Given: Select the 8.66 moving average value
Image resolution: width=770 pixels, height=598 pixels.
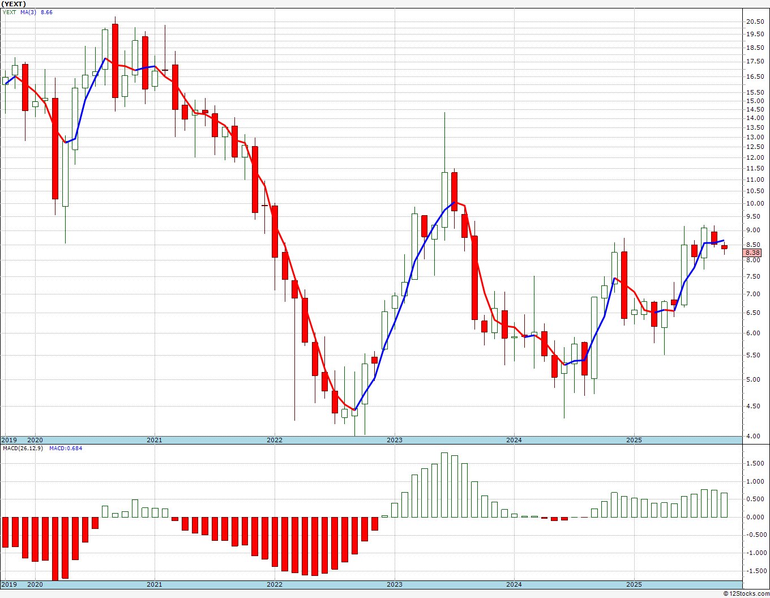Looking at the screenshot, I should click(46, 12).
